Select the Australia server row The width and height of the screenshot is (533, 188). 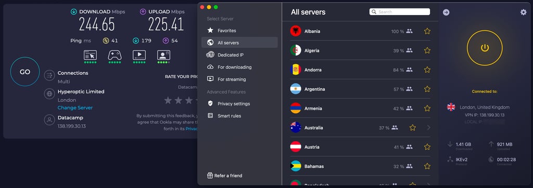[360, 128]
